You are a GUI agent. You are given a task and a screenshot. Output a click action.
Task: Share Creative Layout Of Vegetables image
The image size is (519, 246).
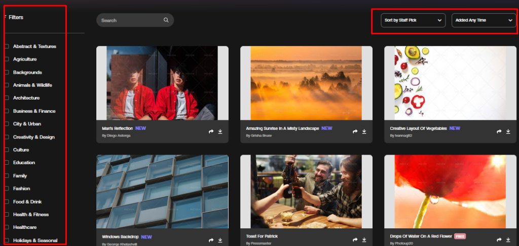click(499, 131)
